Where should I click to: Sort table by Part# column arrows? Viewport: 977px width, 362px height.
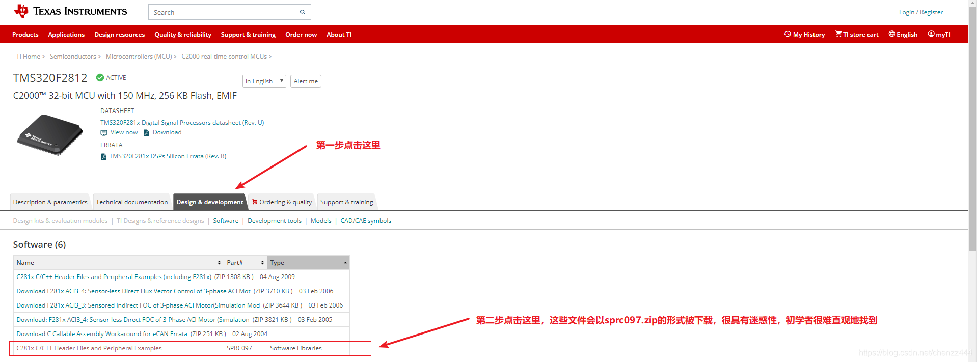262,263
